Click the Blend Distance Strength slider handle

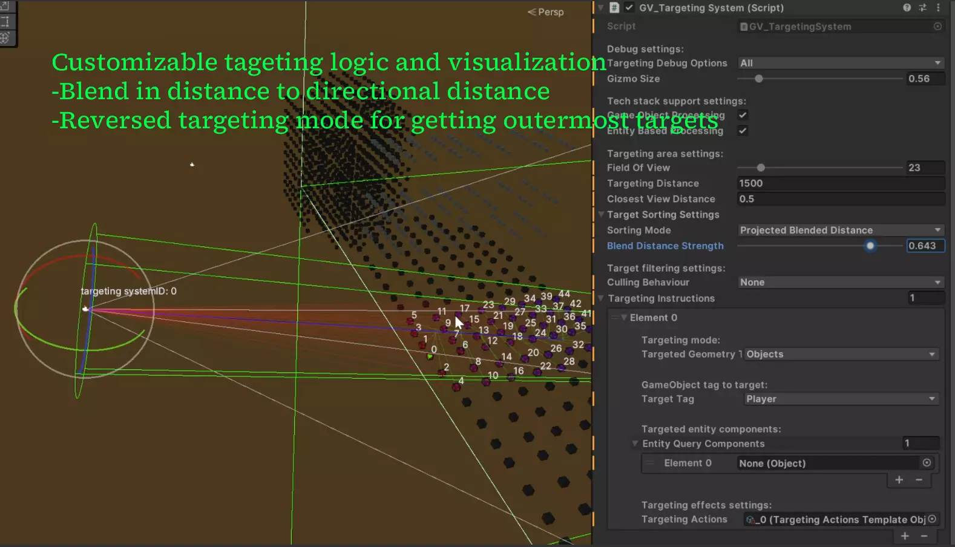pyautogui.click(x=870, y=246)
